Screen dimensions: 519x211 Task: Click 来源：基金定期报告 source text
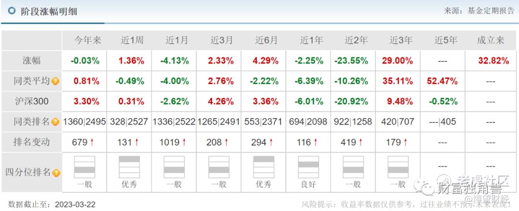479,11
